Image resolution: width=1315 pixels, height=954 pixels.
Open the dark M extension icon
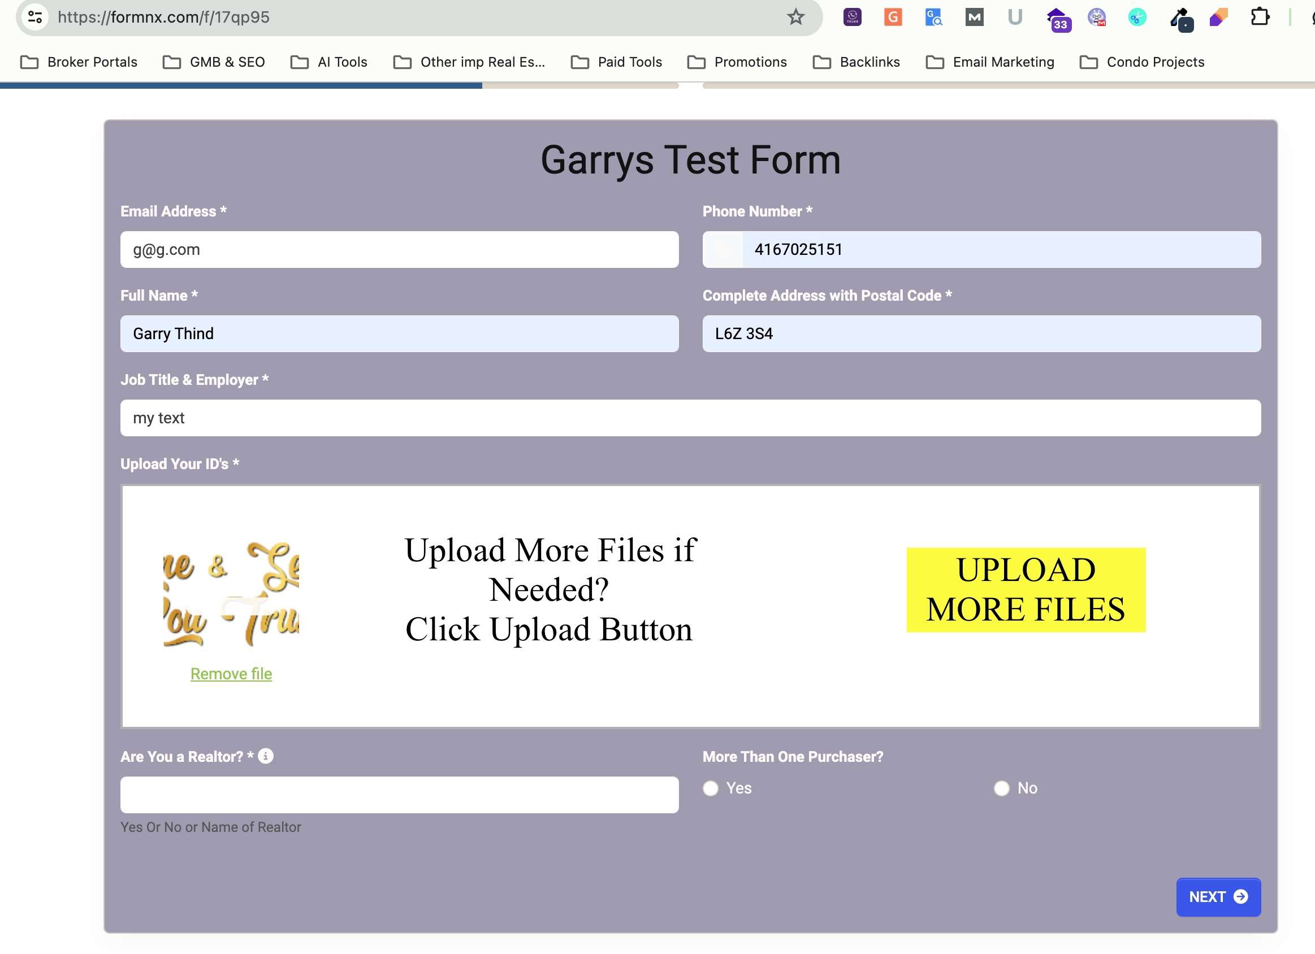point(974,18)
